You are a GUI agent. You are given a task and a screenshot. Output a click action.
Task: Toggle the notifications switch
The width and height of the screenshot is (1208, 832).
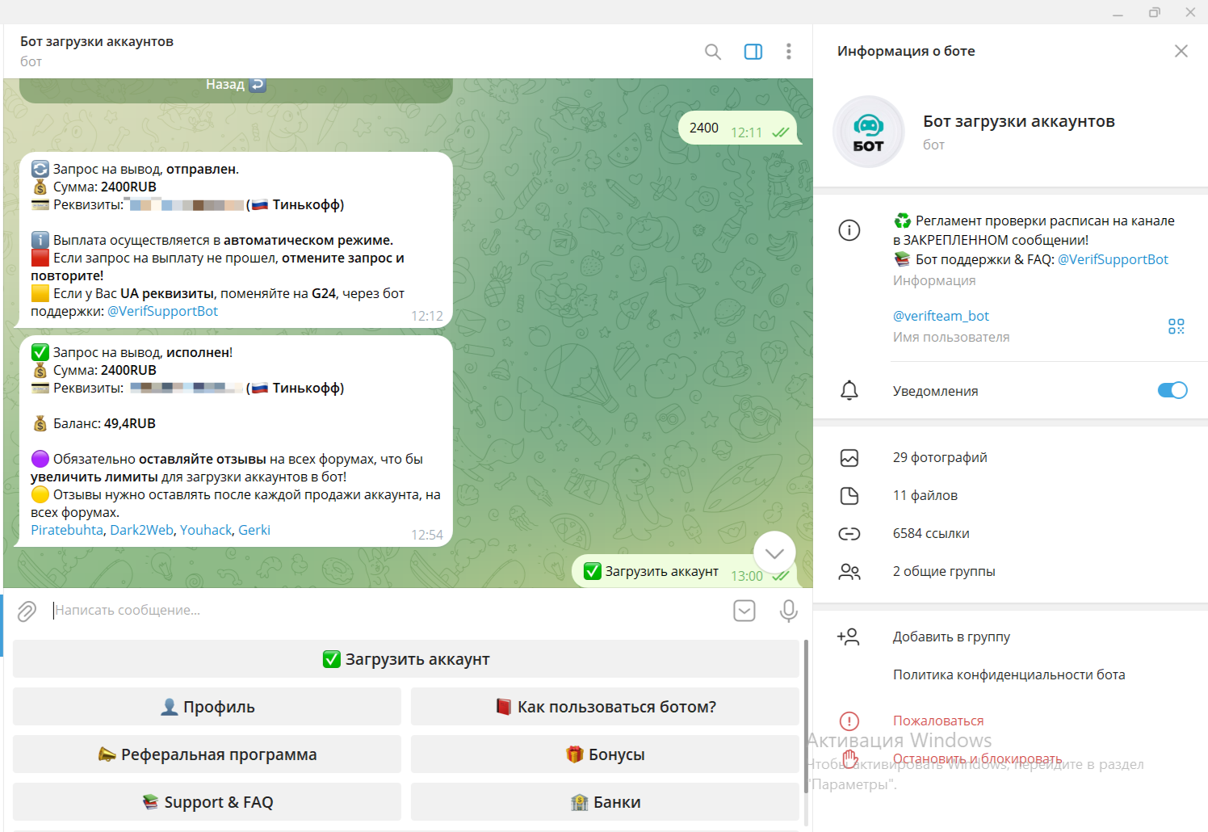click(1172, 390)
